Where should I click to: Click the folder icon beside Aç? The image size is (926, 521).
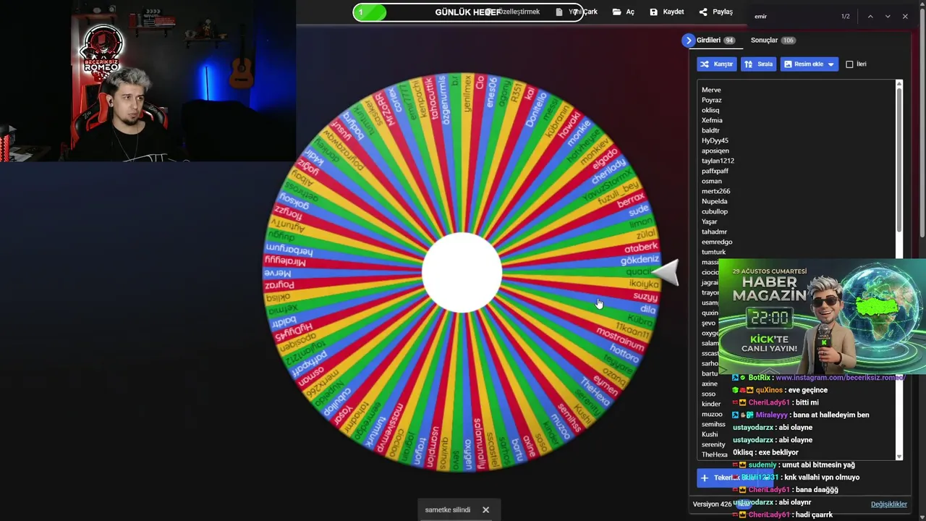pyautogui.click(x=616, y=12)
